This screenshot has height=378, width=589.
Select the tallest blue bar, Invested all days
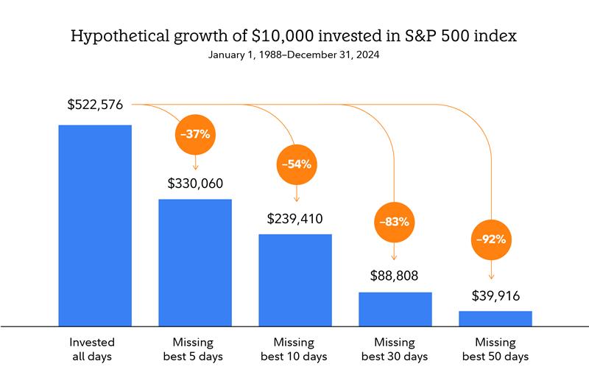pos(95,225)
